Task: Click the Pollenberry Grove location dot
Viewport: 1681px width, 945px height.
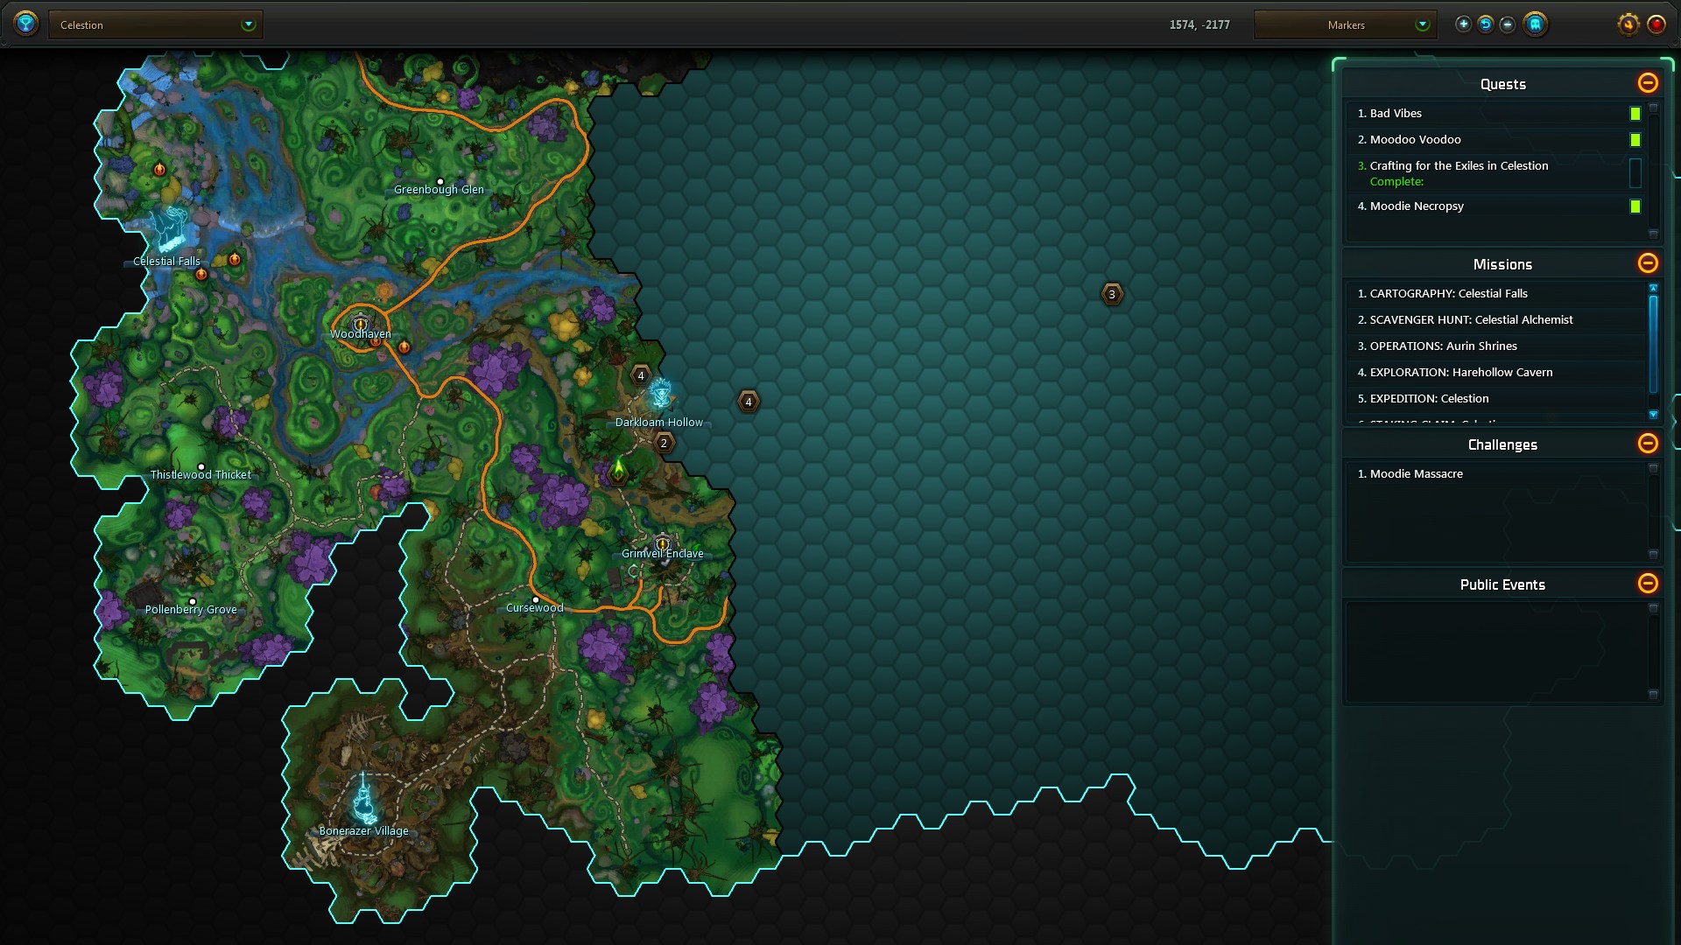Action: 193,602
